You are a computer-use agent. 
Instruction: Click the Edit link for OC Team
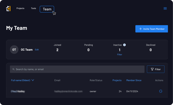click(37, 50)
